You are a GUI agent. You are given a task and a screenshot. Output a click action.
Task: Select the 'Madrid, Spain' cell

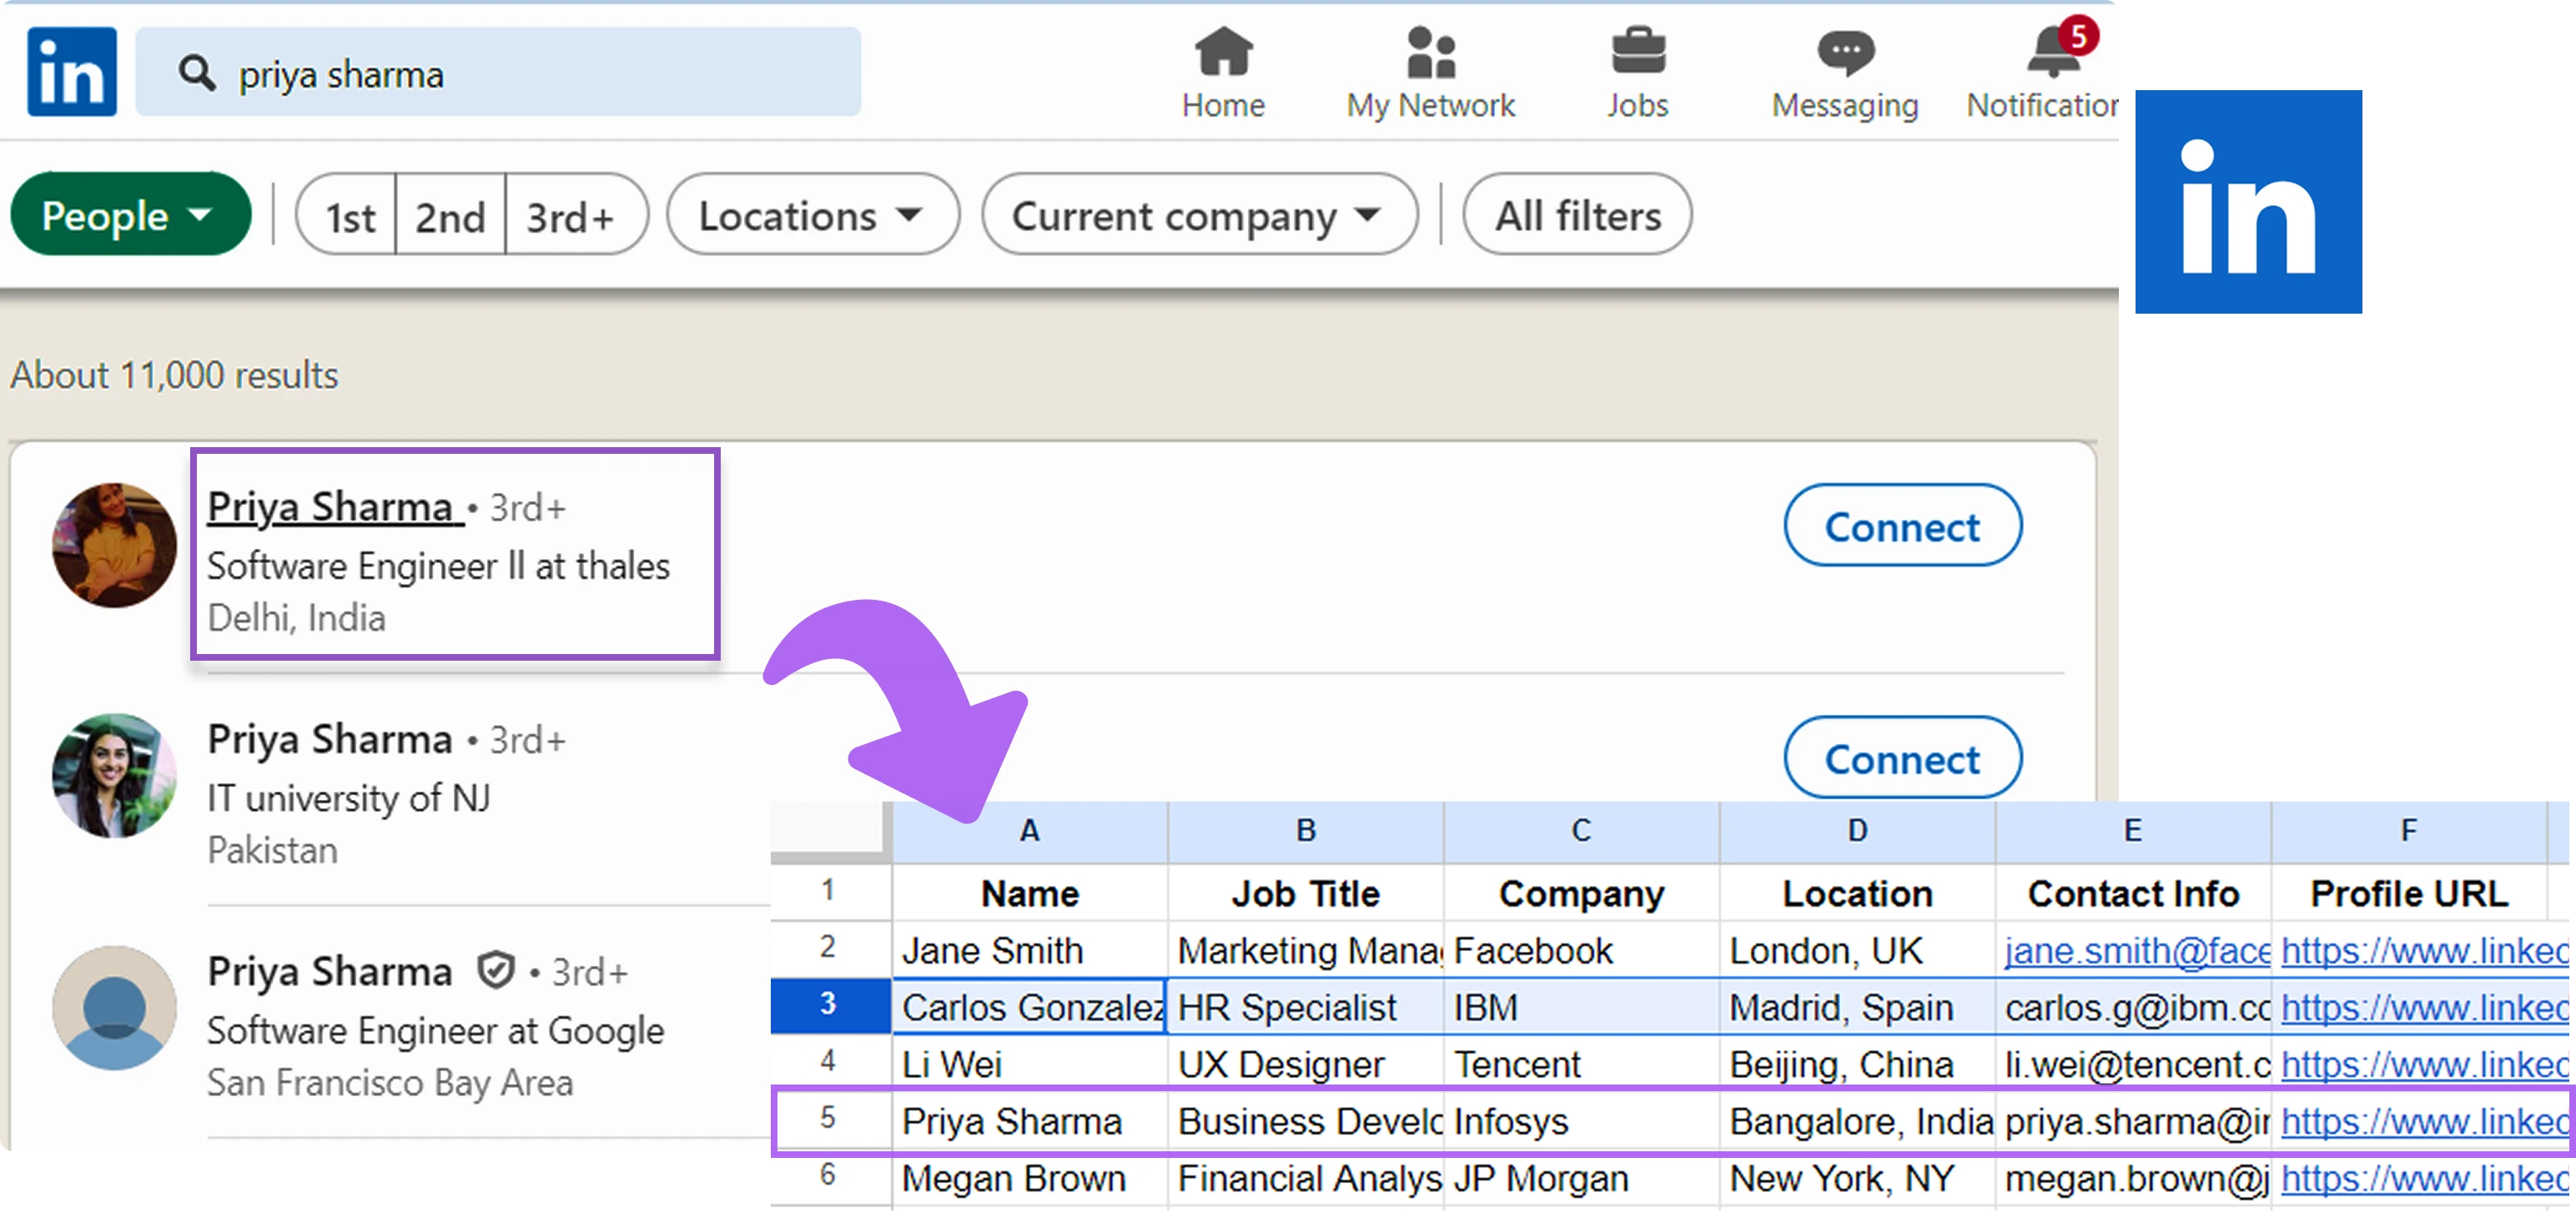(x=1857, y=1007)
